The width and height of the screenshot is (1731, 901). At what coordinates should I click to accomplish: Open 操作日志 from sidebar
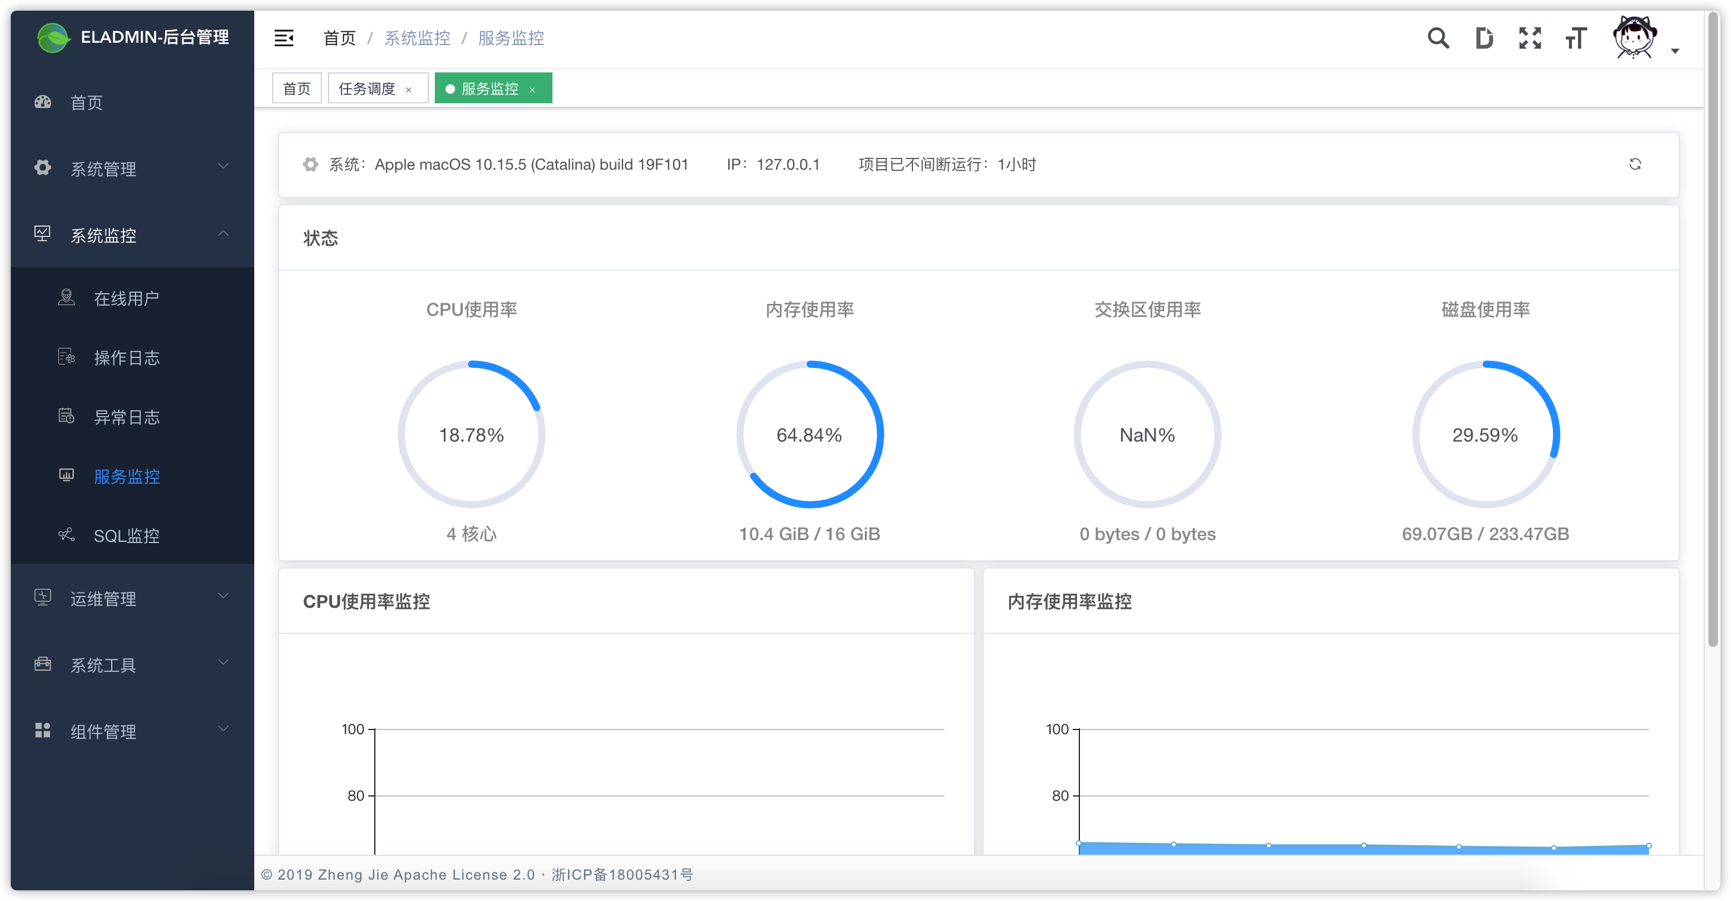pos(127,358)
